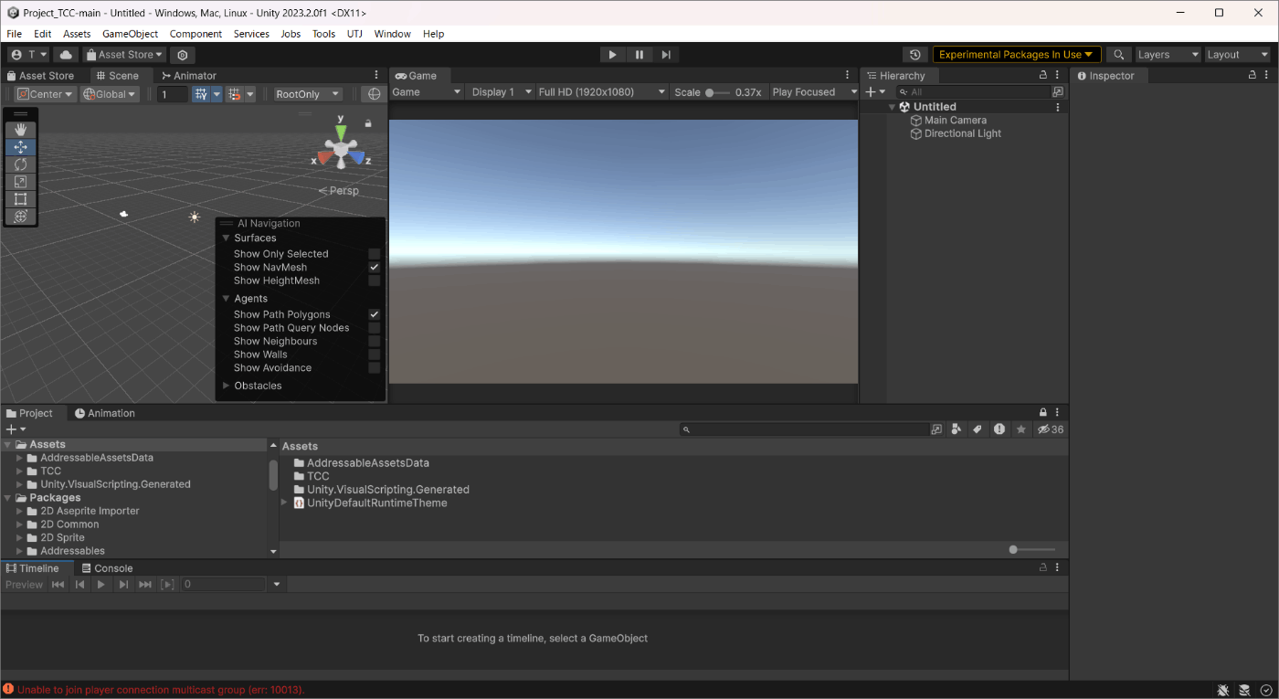Select the Move tool in Scene
The height and width of the screenshot is (699, 1279).
[20, 147]
